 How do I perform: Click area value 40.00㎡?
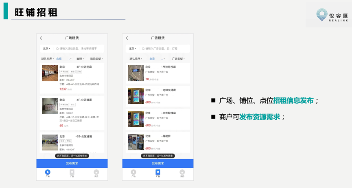point(70,150)
